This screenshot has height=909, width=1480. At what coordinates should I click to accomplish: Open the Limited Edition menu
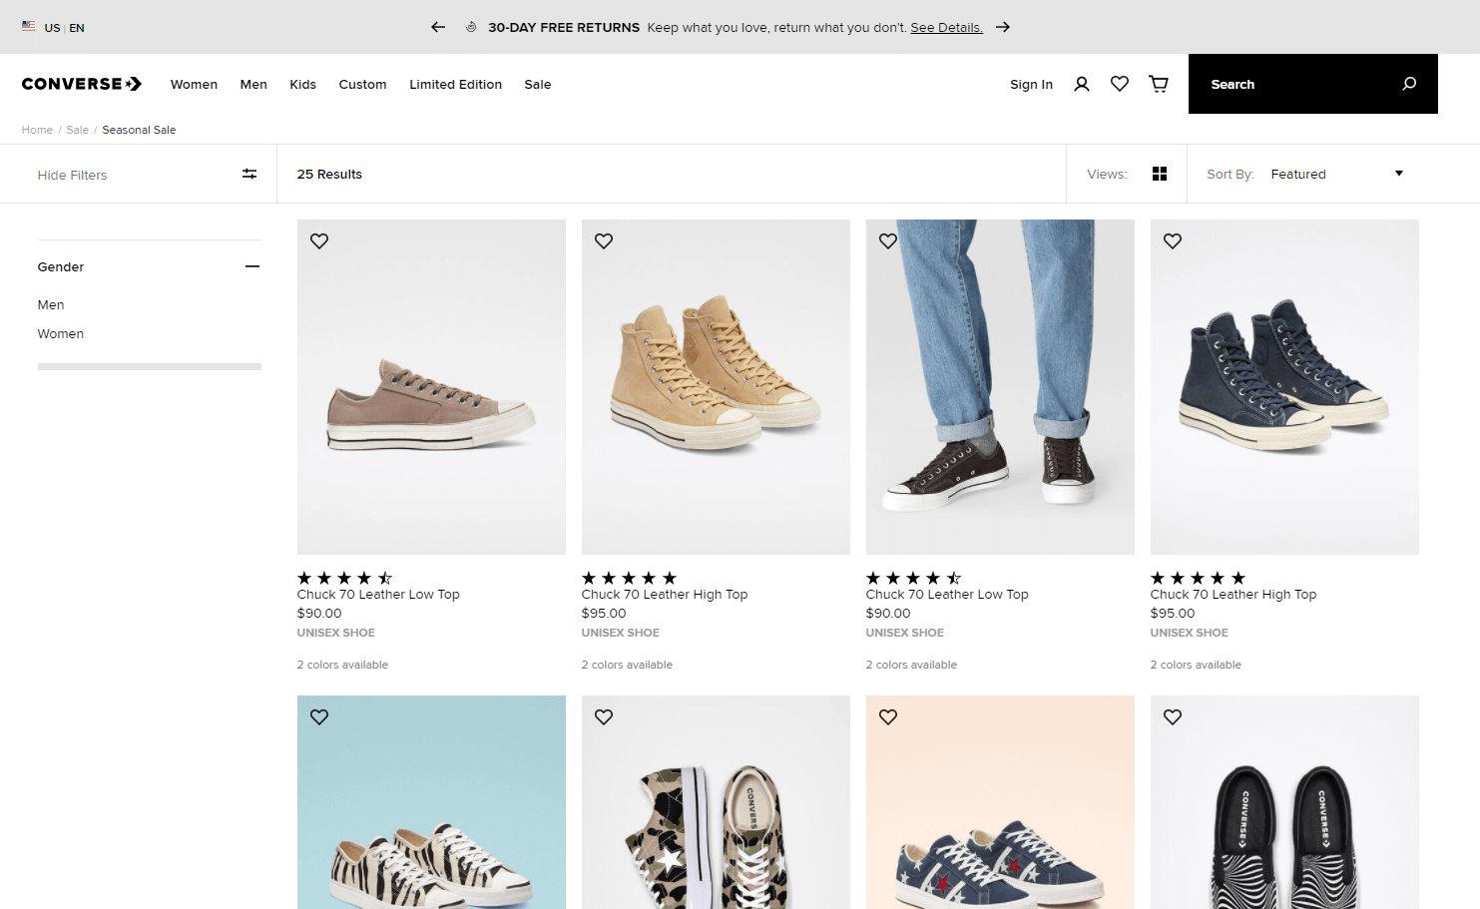pos(455,84)
